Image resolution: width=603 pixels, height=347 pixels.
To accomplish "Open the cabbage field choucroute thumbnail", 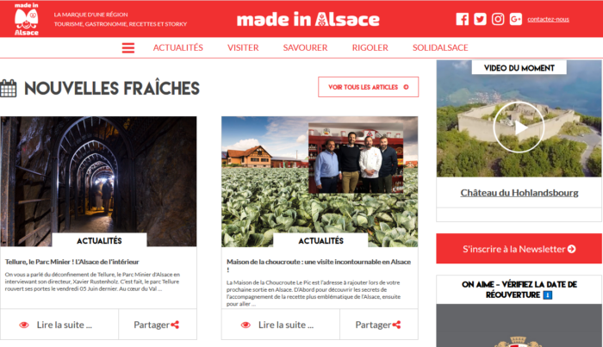I will pyautogui.click(x=320, y=182).
